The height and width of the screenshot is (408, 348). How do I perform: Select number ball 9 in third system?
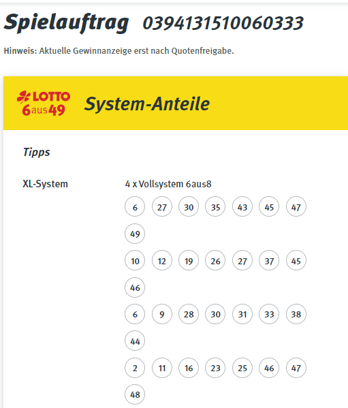click(162, 314)
